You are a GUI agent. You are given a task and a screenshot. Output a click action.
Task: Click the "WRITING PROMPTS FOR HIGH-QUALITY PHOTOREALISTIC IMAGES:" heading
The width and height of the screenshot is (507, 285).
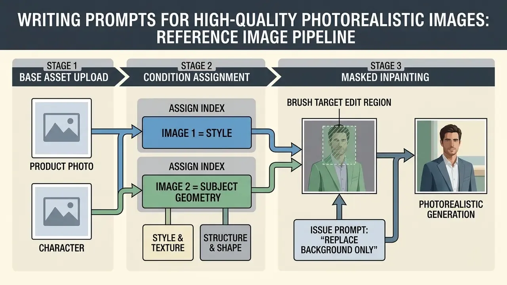click(x=253, y=19)
